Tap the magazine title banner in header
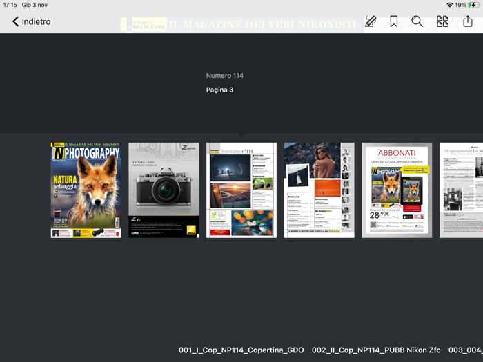The image size is (483, 362). [x=242, y=25]
